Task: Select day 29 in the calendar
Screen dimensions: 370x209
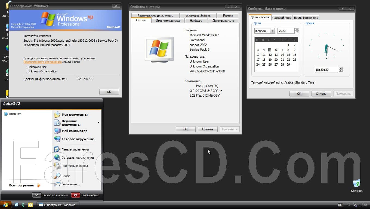Action: (288, 64)
